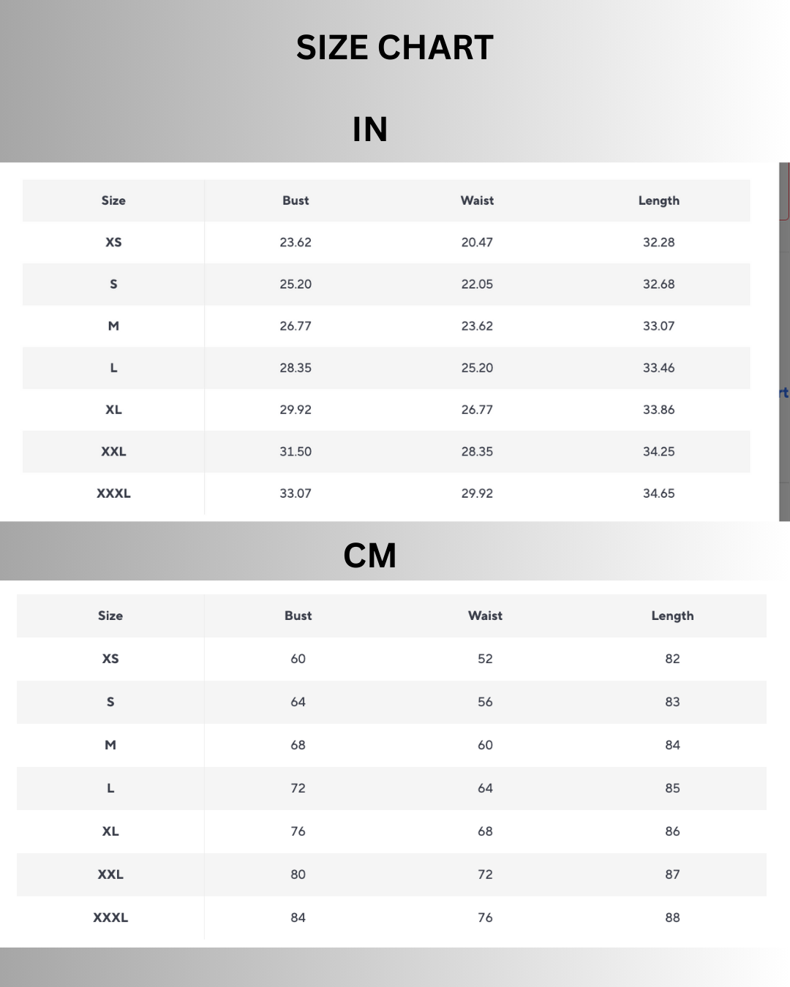Select Length column header in inches table

click(x=658, y=200)
